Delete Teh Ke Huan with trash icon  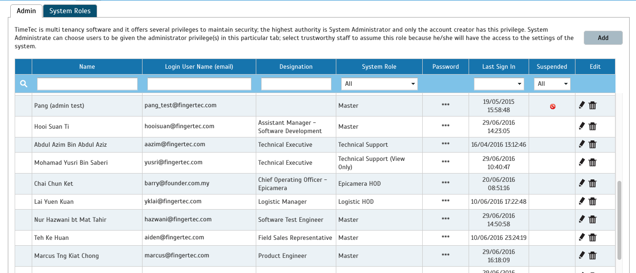[x=593, y=237]
